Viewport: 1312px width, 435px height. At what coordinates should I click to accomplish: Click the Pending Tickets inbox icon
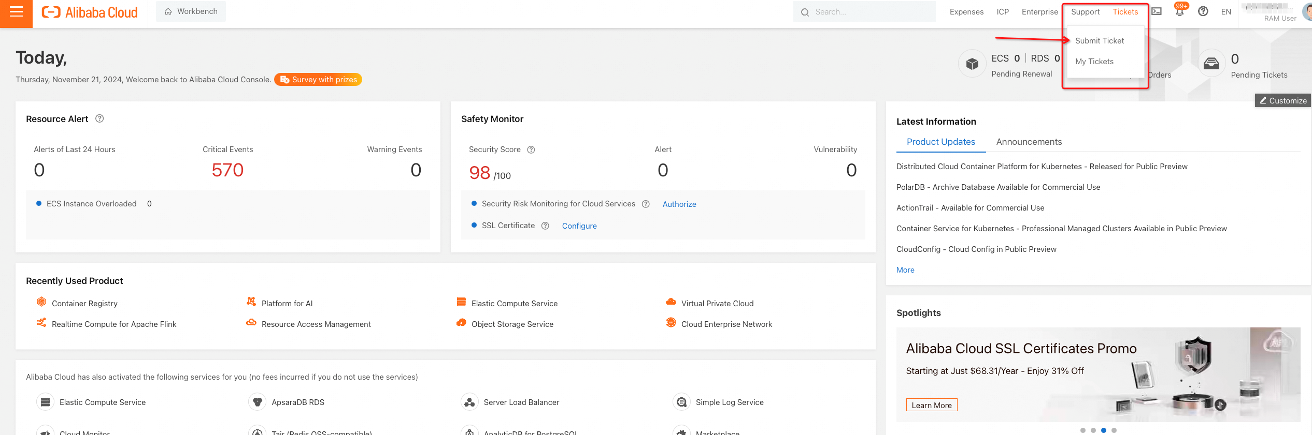1211,64
